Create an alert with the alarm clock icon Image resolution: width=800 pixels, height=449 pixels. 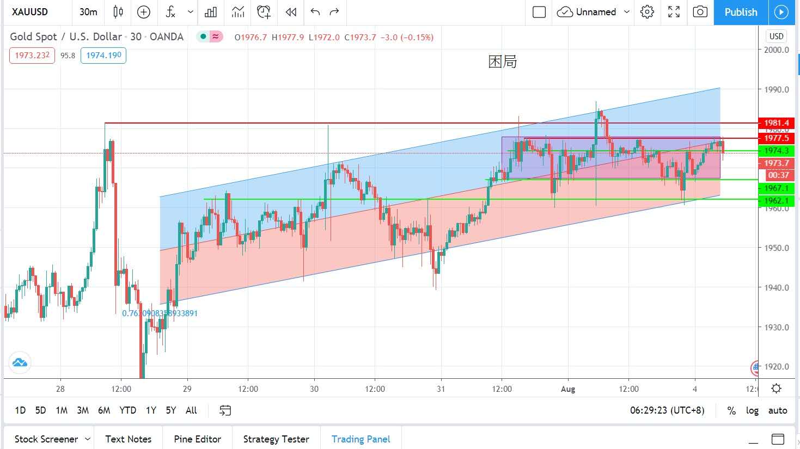[x=264, y=12]
